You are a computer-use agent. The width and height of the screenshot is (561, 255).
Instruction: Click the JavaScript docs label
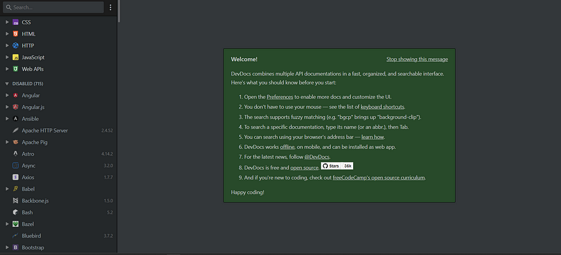(x=33, y=57)
